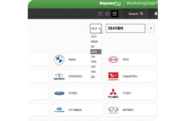Click the search magnifier icon
The width and height of the screenshot is (182, 121).
(x=142, y=14)
